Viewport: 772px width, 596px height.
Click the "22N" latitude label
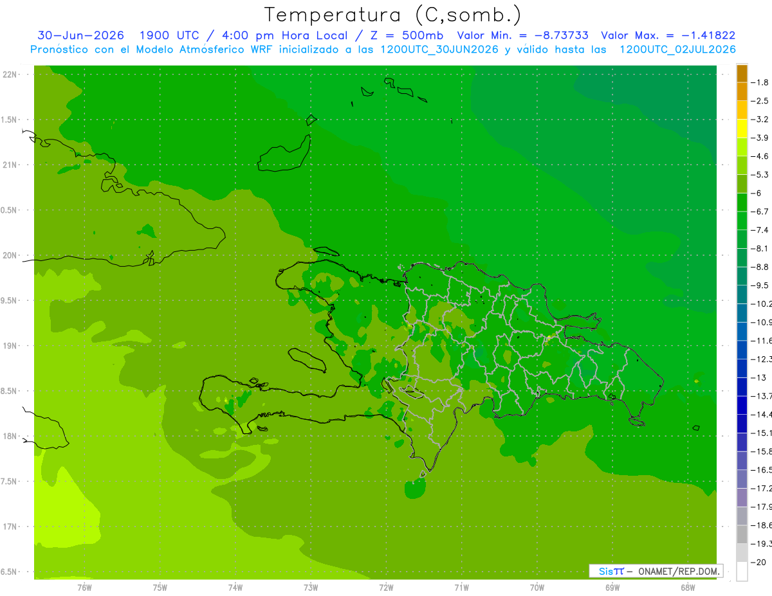pyautogui.click(x=10, y=74)
